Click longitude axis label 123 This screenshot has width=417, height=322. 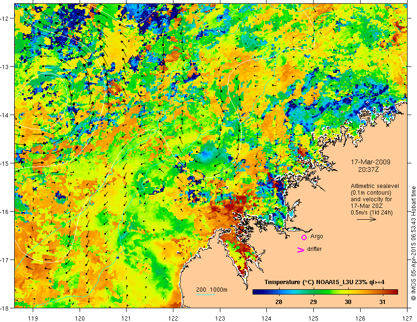coord(220,319)
